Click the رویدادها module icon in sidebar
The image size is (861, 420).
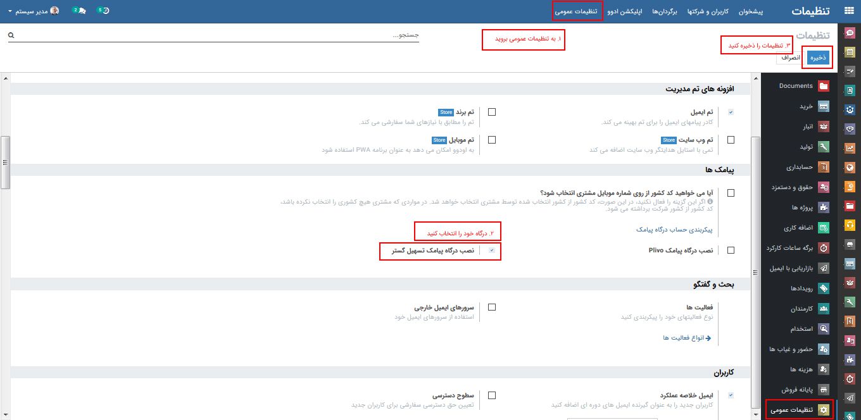click(x=823, y=288)
